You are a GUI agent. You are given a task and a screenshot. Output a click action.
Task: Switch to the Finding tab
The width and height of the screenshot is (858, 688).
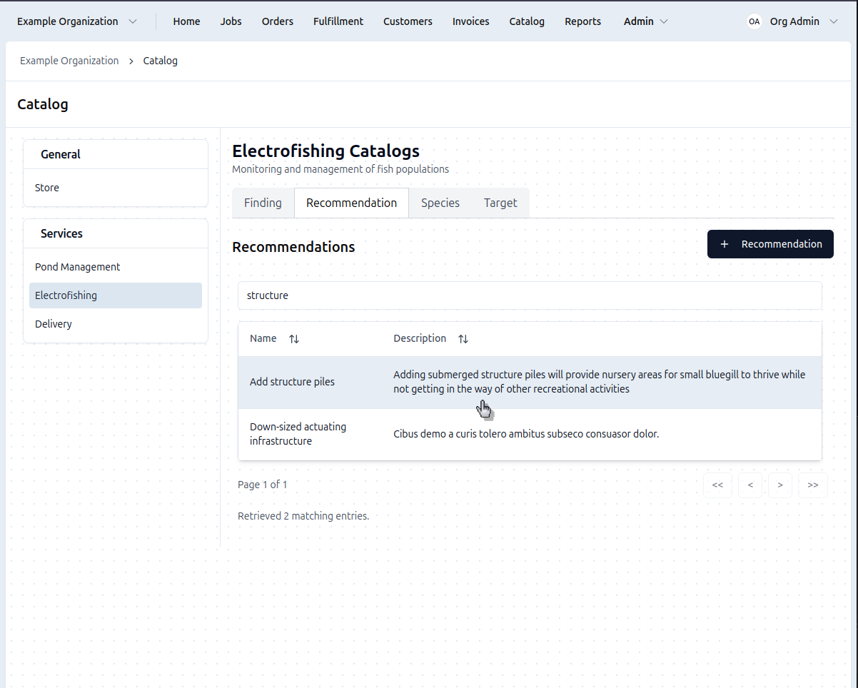pos(263,203)
